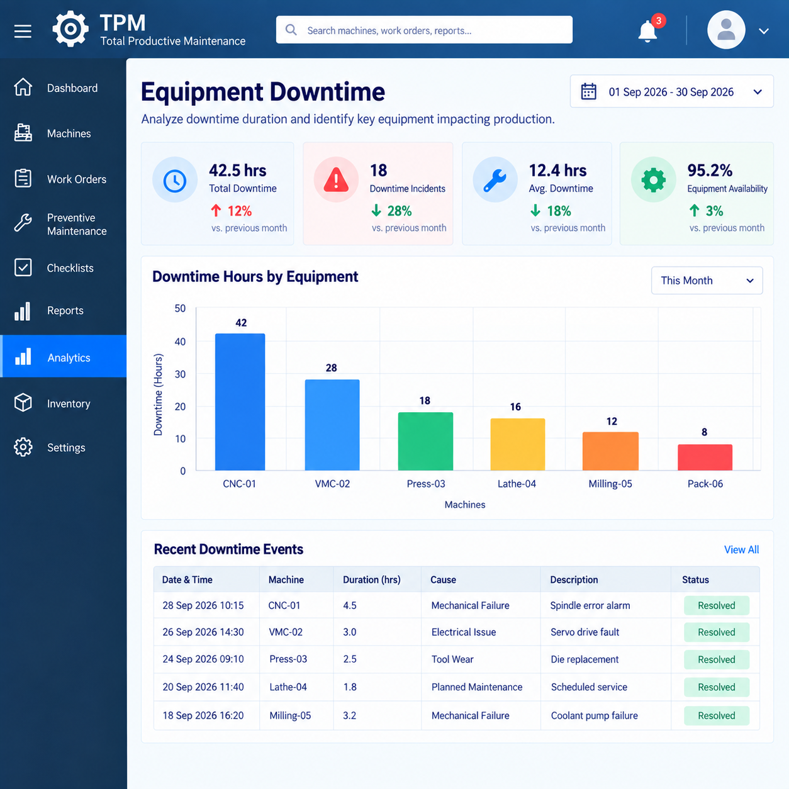Click the Settings gear icon in sidebar

tap(23, 447)
